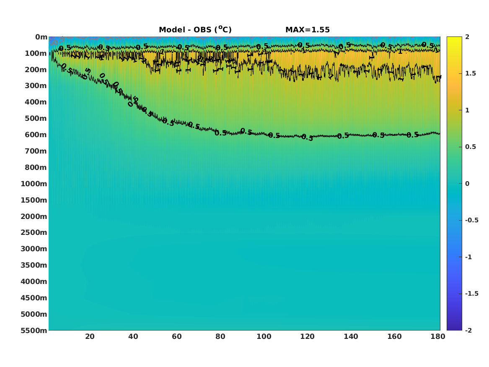This screenshot has height=367, width=489.
Task: Click the "5500m" depth tick label
Action: [x=34, y=331]
